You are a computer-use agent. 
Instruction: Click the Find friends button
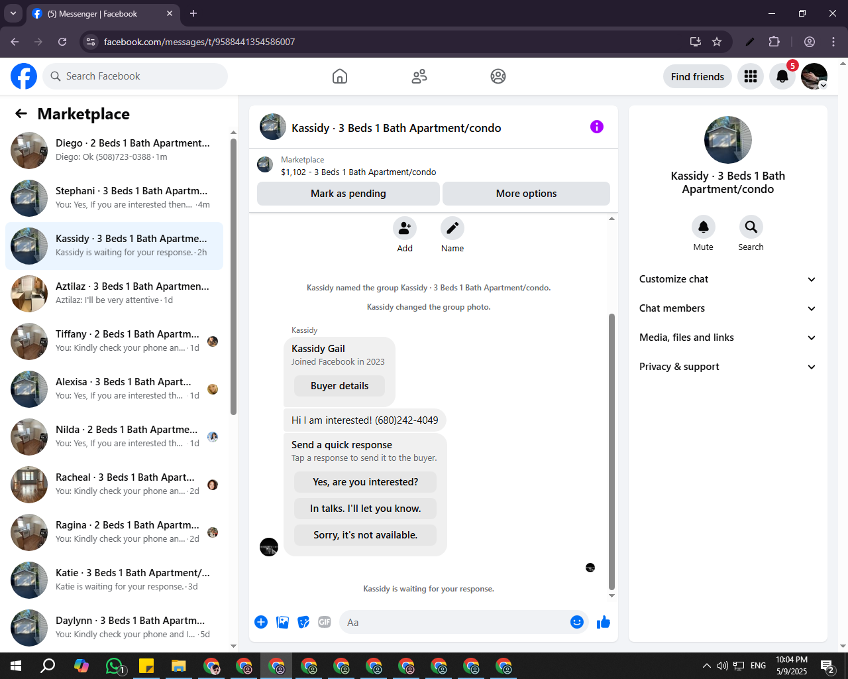[698, 76]
